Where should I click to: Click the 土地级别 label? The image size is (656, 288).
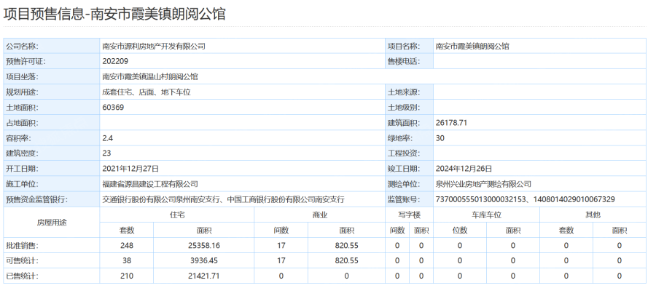(404, 108)
